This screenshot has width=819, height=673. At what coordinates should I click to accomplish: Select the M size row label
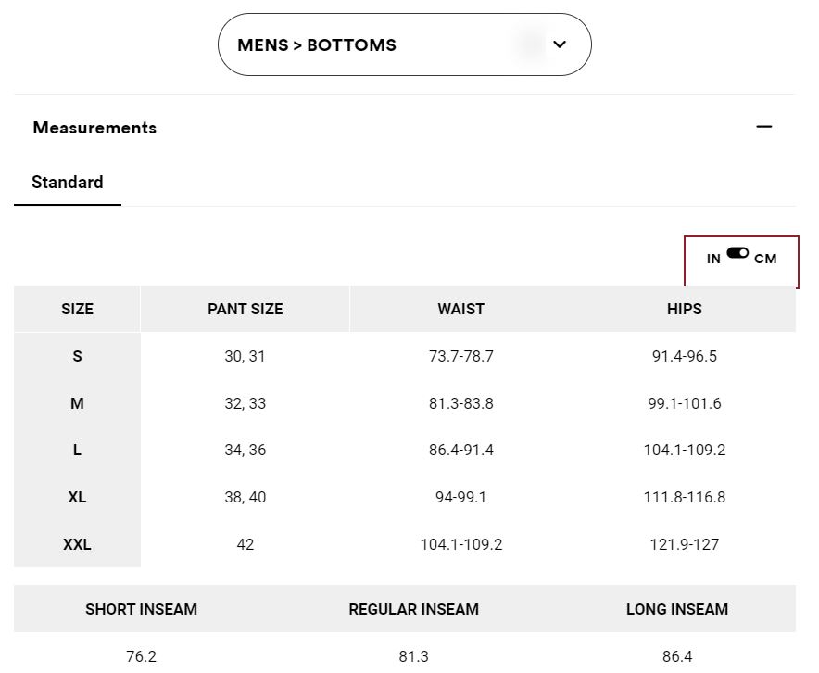point(77,403)
